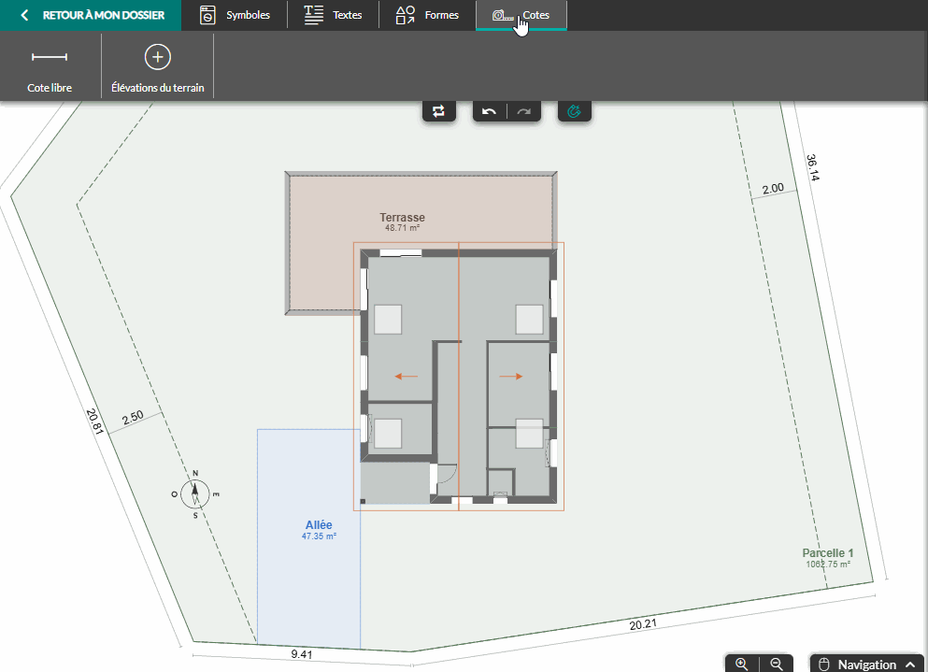Viewport: 928px width, 672px height.
Task: Zoom out of the plan
Action: click(x=776, y=664)
